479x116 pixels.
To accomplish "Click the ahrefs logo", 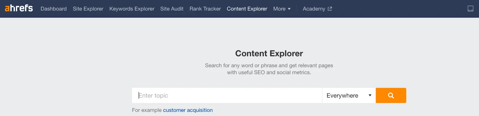I will 19,8.
